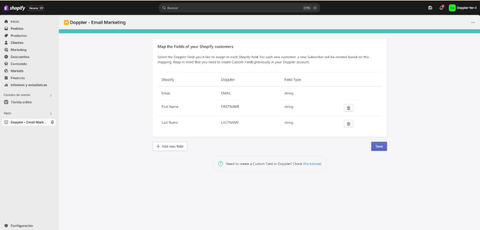Open the 'this tutorial' link

[x=312, y=164]
